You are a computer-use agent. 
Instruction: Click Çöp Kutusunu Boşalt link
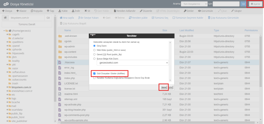click(x=73, y=23)
